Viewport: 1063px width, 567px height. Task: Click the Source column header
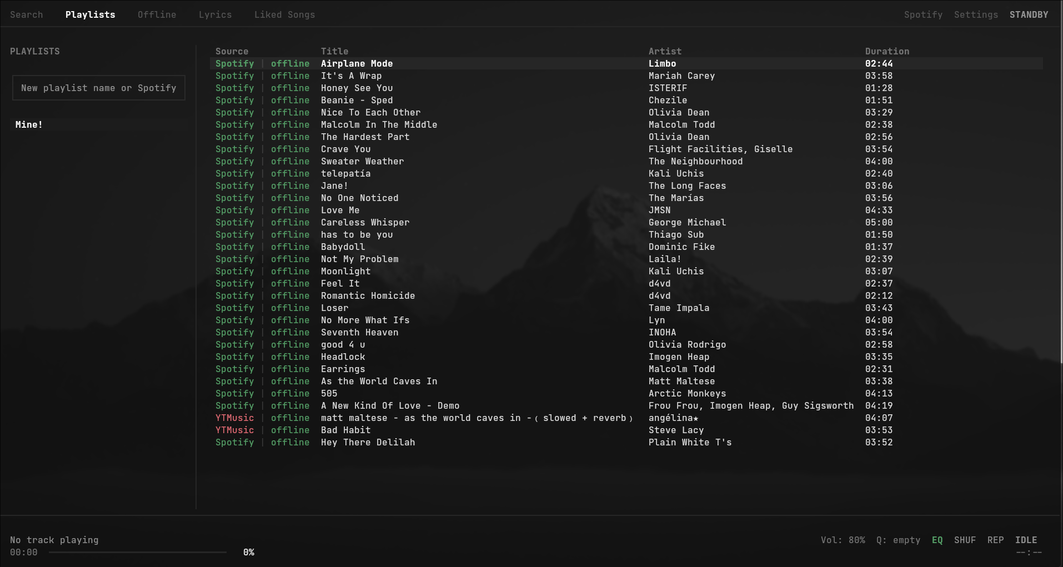click(x=232, y=51)
